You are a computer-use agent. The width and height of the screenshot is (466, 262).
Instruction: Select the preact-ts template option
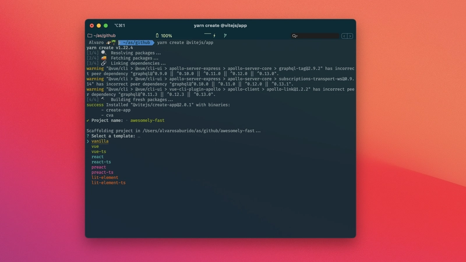click(103, 172)
